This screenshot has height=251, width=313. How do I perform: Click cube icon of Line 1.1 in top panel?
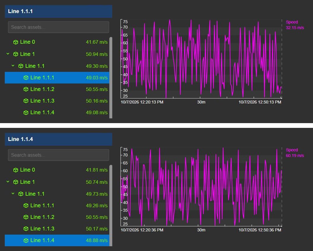[21, 66]
